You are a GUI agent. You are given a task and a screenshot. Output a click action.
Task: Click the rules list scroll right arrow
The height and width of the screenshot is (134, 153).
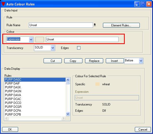point(63,118)
